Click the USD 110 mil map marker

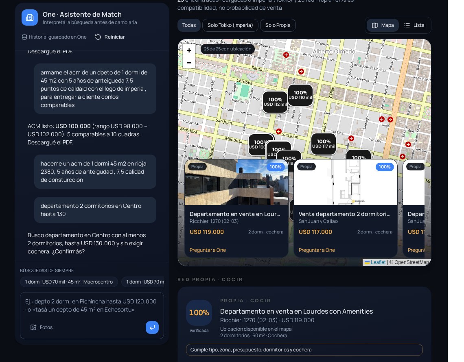pyautogui.click(x=300, y=95)
